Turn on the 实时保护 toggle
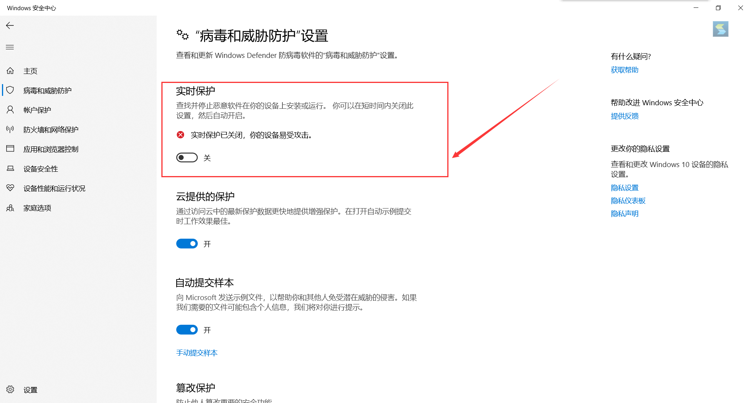The image size is (752, 403). pos(187,158)
